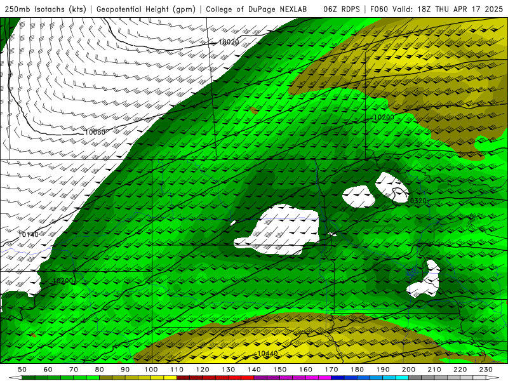508x381 pixels.
Task: Click the 150 label on the color scale
Action: pos(280,370)
